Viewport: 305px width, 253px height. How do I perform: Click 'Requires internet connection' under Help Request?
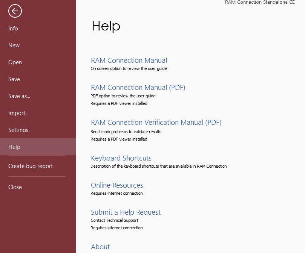coord(116,228)
